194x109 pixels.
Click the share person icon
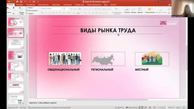(x=169, y=5)
